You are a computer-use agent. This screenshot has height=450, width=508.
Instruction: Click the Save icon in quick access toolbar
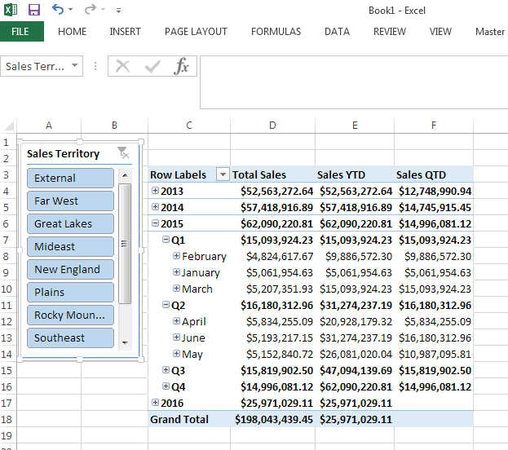[x=34, y=10]
